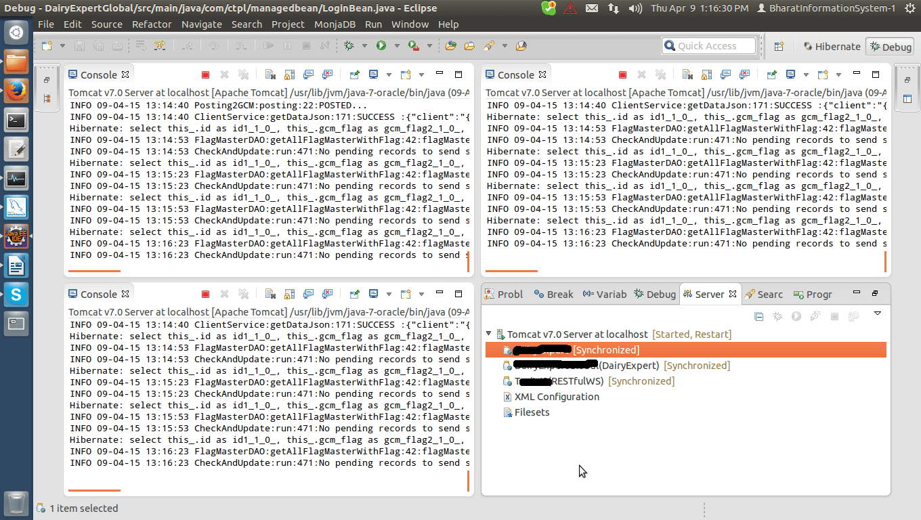
Task: Collapse the Tomcat v7.0 Server tree node
Action: point(489,334)
